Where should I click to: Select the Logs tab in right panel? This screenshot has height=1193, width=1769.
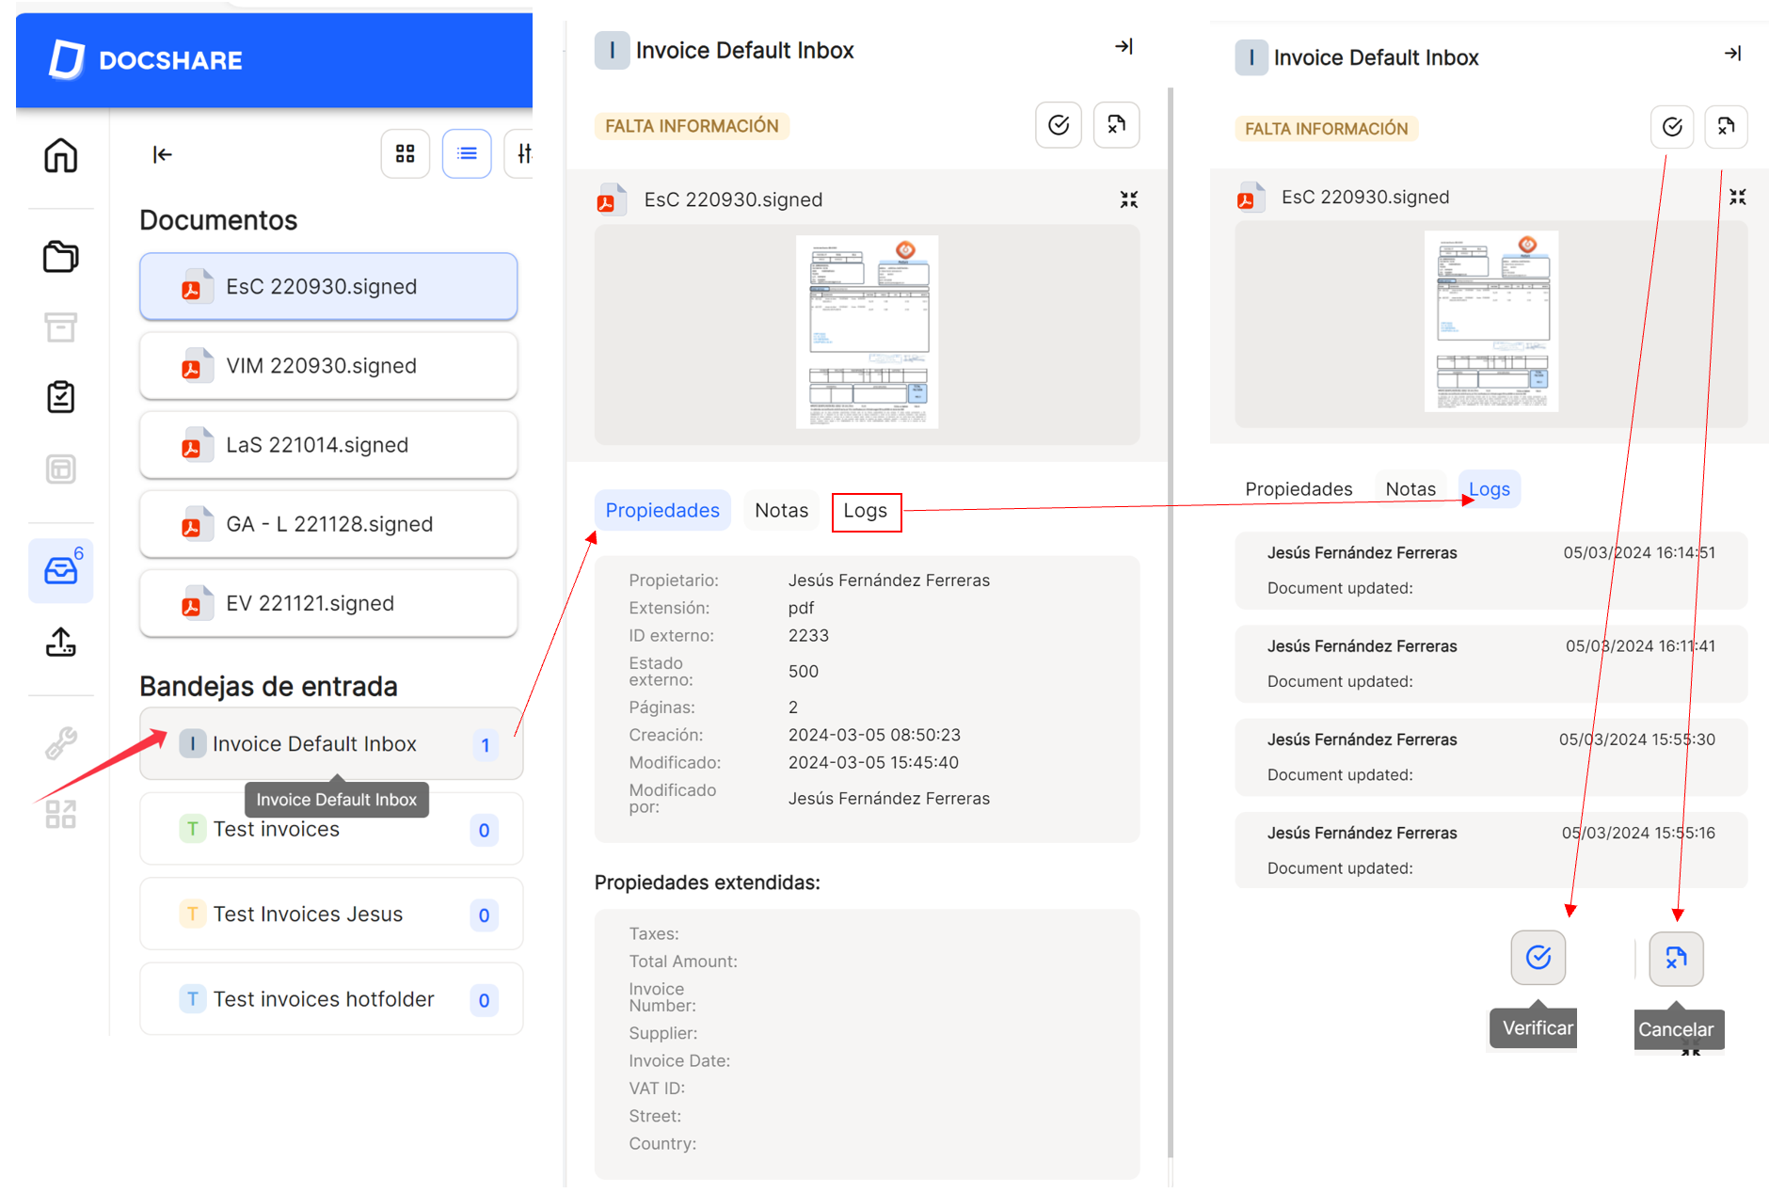click(1490, 489)
